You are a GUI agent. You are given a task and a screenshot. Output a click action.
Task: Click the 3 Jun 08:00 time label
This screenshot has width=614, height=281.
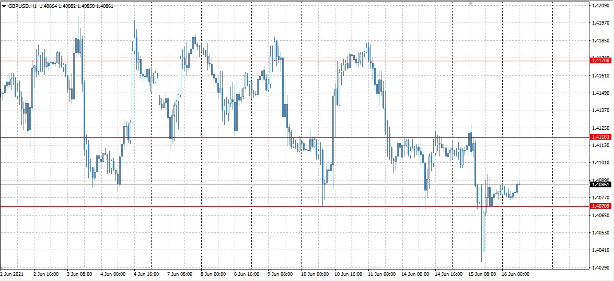[x=79, y=274]
